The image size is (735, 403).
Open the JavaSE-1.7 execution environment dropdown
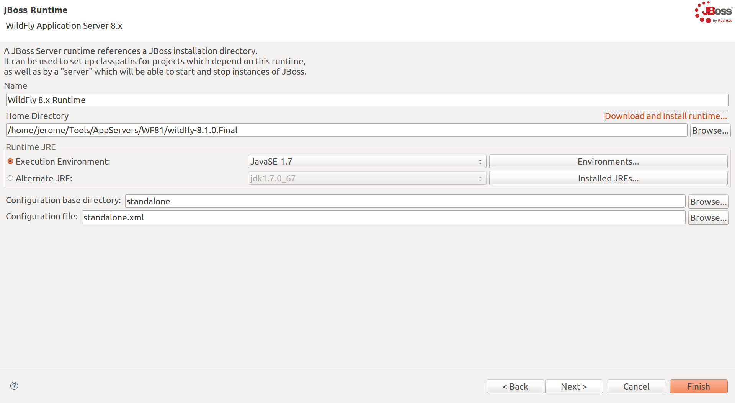[x=367, y=162]
